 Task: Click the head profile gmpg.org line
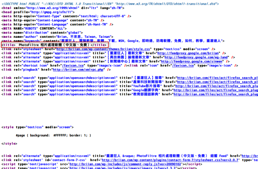38,12
